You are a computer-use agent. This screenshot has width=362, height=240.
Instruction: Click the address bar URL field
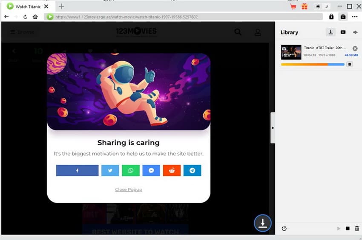pos(183,17)
